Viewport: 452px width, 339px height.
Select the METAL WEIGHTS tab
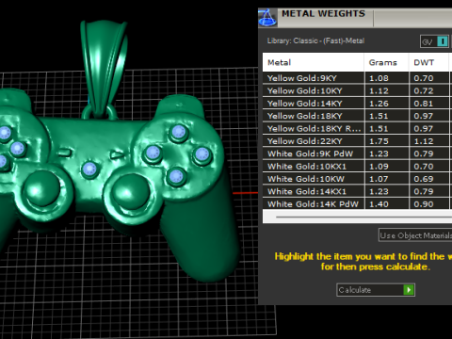(325, 14)
